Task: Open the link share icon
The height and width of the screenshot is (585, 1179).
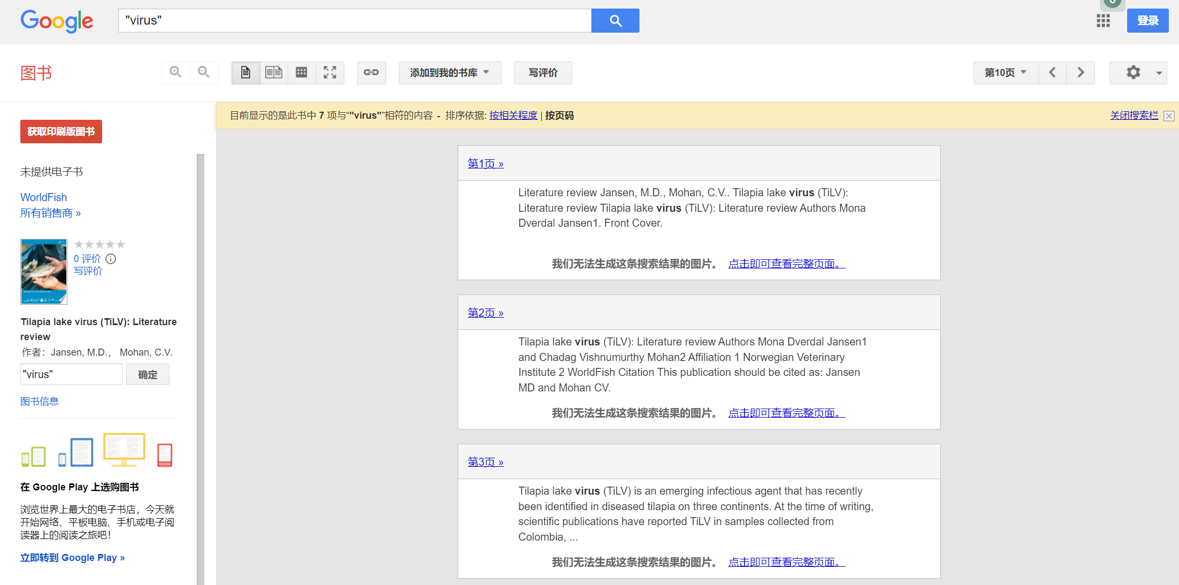Action: (371, 73)
